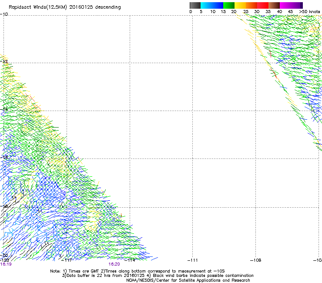Click the '-18' latitude axis label
Viewport: 322px width, 283px height.
[4, 206]
